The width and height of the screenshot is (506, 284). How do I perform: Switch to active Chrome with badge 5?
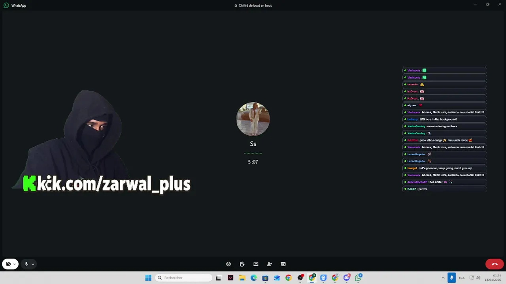pyautogui.click(x=312, y=278)
